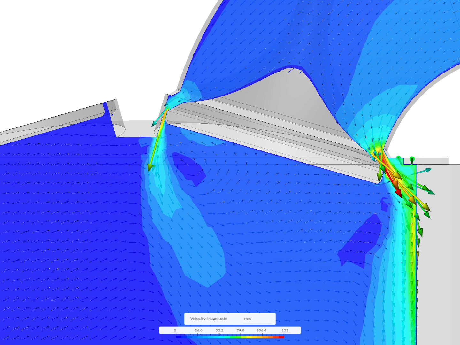Click the Velocity Magnitude legend title
Viewport: 460px width, 345px height.
[x=208, y=318]
